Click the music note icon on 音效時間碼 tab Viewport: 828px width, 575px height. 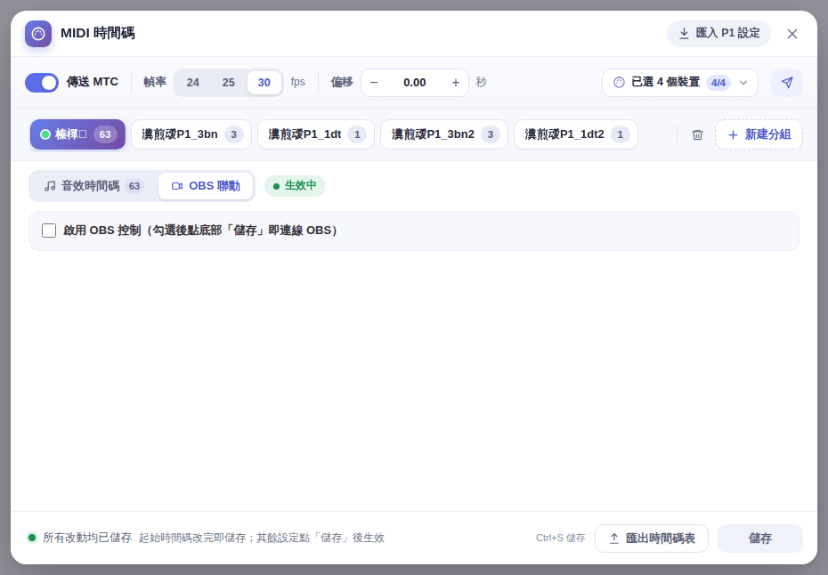click(x=50, y=186)
